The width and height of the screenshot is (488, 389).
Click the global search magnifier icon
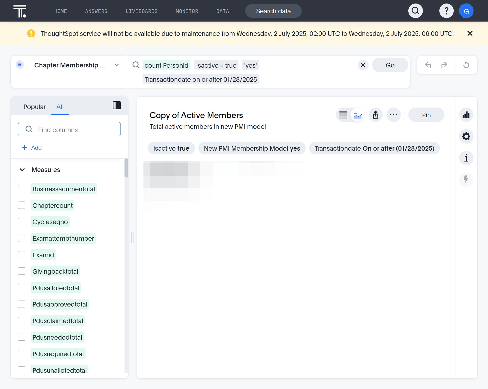click(x=415, y=11)
